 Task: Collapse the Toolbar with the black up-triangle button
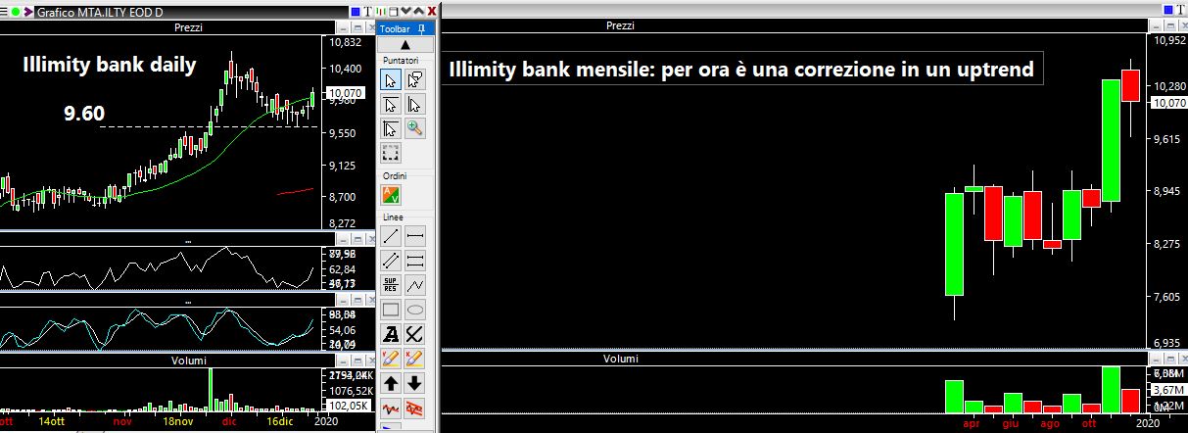click(x=406, y=45)
